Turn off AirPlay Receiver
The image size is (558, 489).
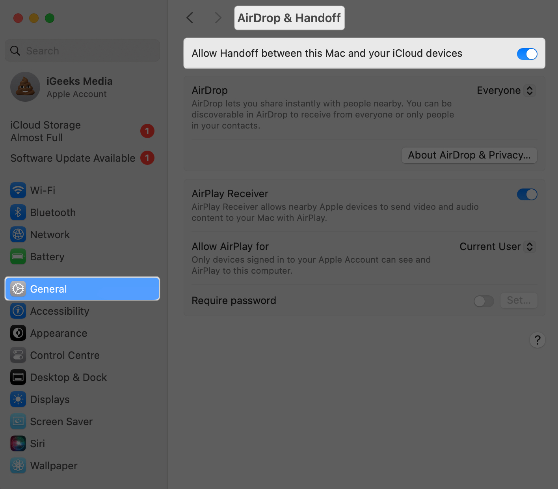[x=527, y=194]
